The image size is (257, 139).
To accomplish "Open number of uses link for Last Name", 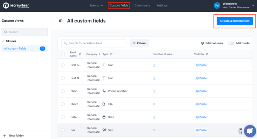I will coord(154,78).
